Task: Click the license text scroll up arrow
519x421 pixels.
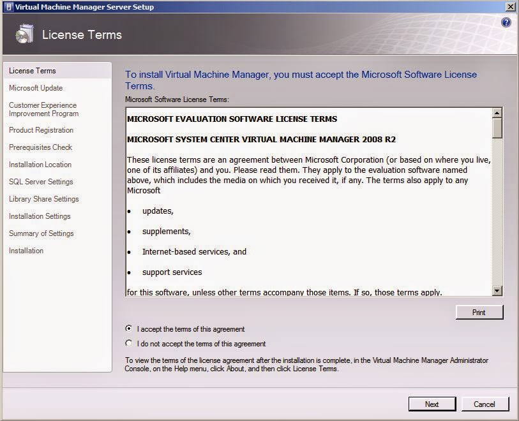Action: point(497,113)
